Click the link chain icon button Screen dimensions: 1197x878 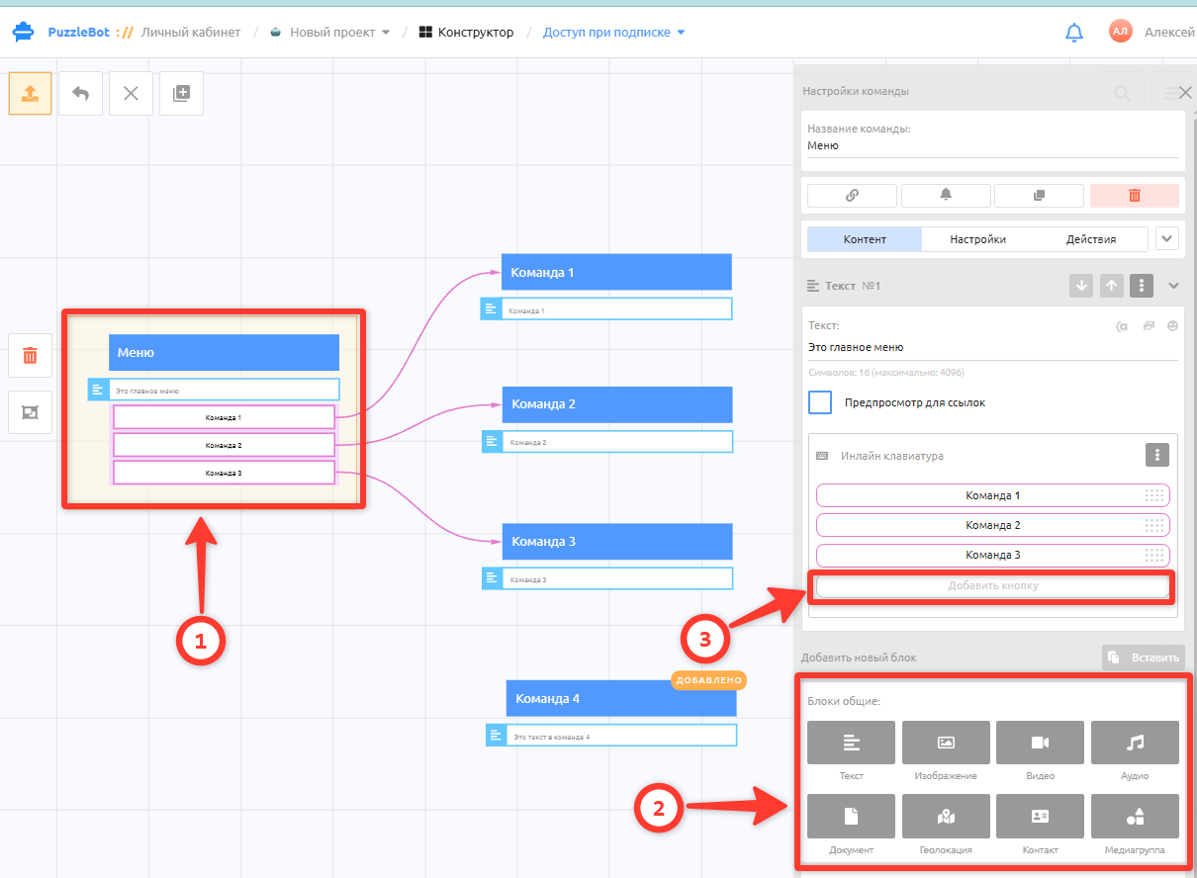point(852,196)
